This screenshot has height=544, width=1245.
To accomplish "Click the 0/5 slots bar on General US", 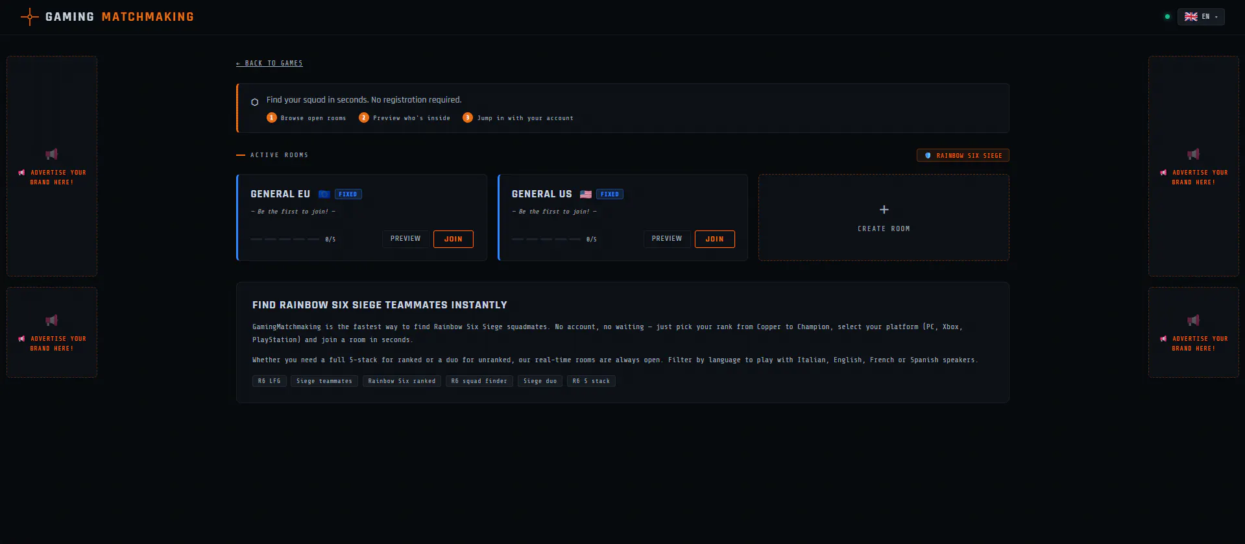I will pyautogui.click(x=554, y=240).
